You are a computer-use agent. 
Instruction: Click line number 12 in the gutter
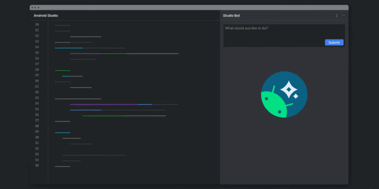click(x=37, y=36)
